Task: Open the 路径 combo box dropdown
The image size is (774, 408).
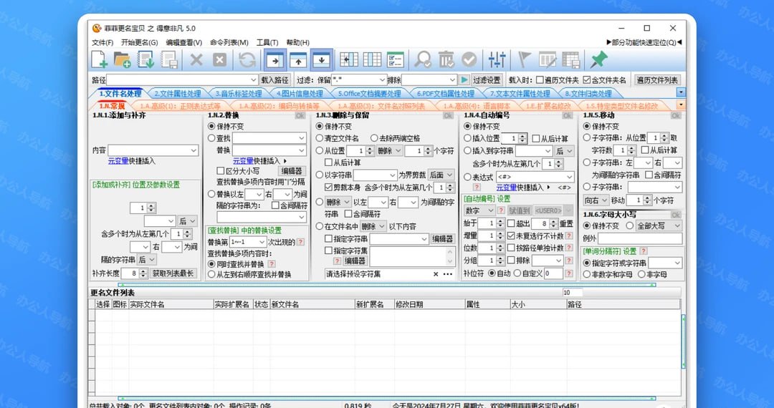Action: click(x=253, y=80)
